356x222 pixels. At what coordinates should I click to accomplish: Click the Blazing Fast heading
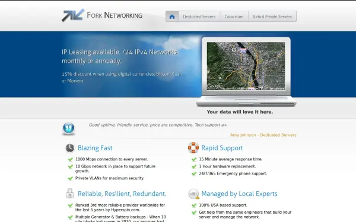[x=95, y=148]
